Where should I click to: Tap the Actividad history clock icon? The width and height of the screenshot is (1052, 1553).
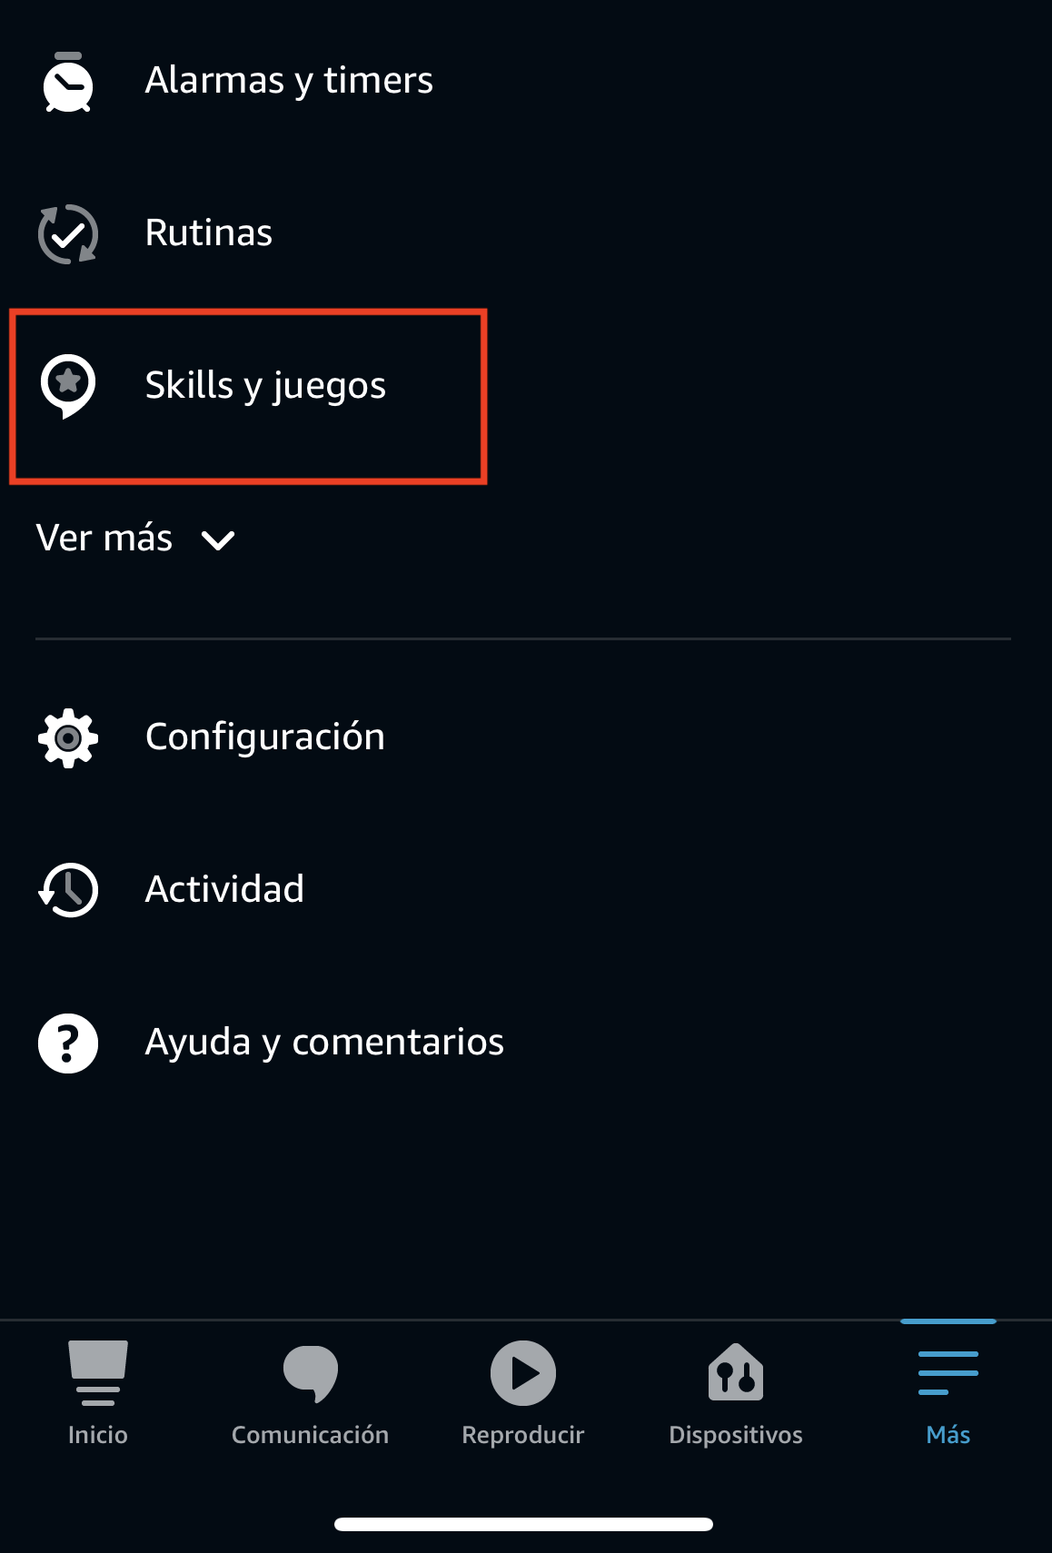point(68,890)
